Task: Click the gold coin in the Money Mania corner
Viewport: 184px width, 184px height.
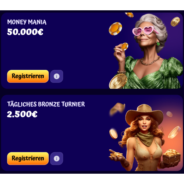Action: [x=175, y=22]
